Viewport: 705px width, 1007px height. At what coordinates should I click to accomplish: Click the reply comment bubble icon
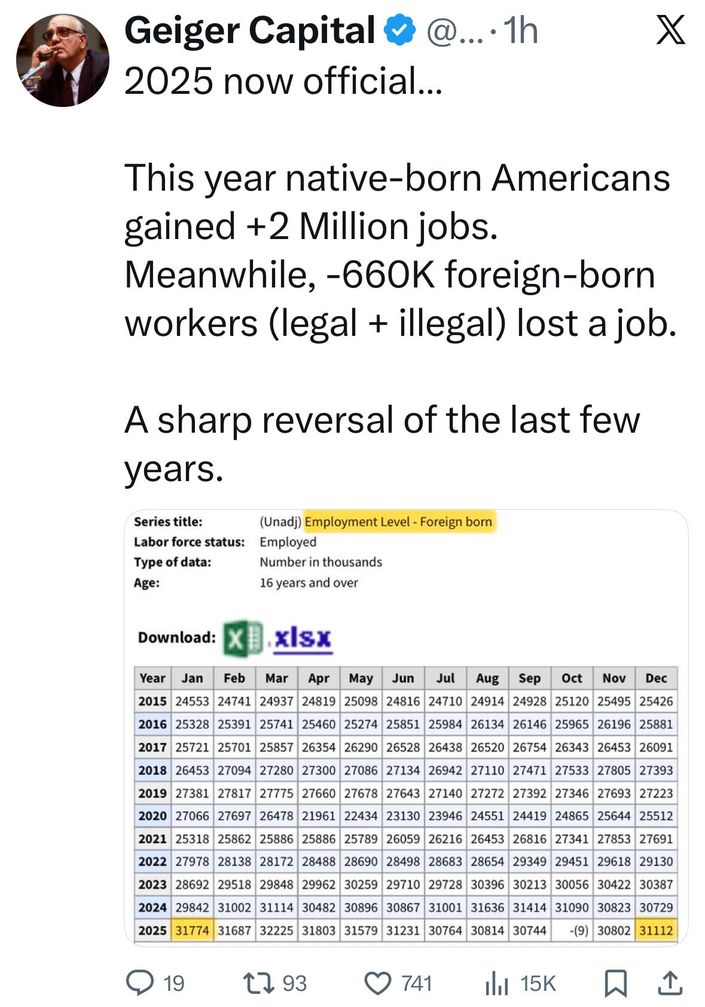tap(140, 983)
